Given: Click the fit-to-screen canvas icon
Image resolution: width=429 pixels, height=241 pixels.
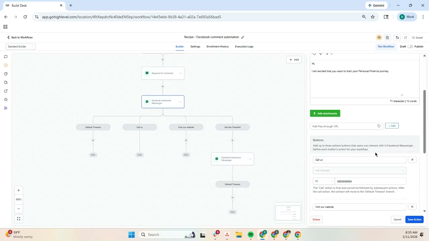Looking at the screenshot, I should point(19,219).
